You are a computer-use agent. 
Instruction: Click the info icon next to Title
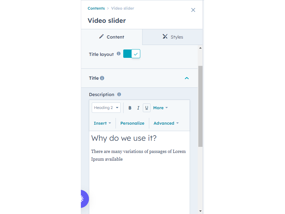102,78
